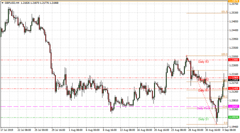The image size is (240, 133).
Task: Open the chart dropdown arrow beside GBPUSD,H4
Action: point(2,2)
